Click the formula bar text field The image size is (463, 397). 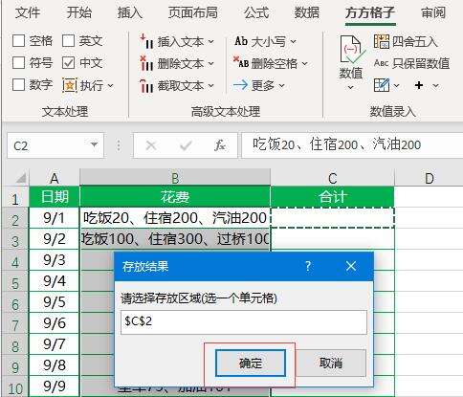(352, 145)
